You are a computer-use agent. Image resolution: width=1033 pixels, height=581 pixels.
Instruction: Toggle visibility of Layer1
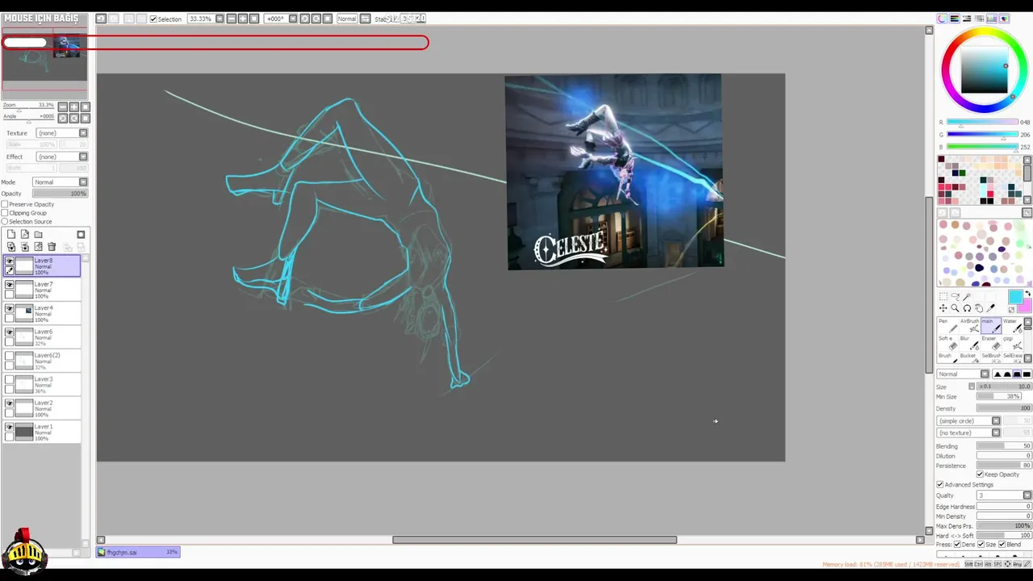(x=9, y=427)
